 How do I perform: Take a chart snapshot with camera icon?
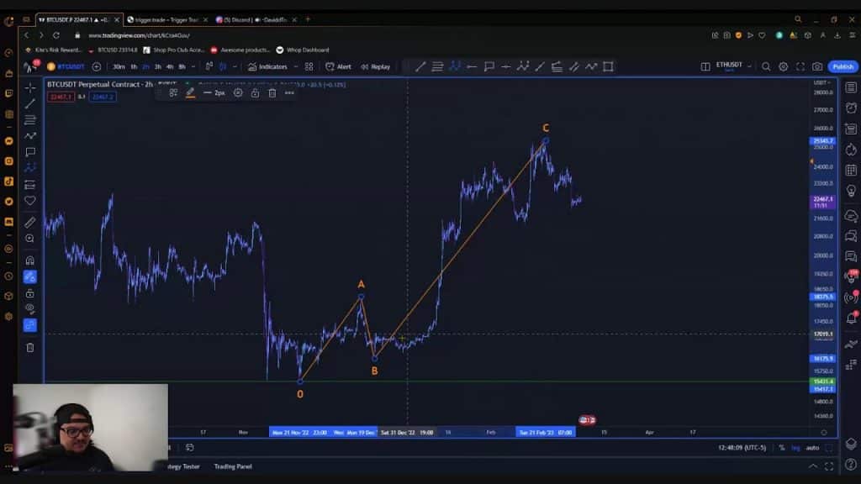coord(817,66)
